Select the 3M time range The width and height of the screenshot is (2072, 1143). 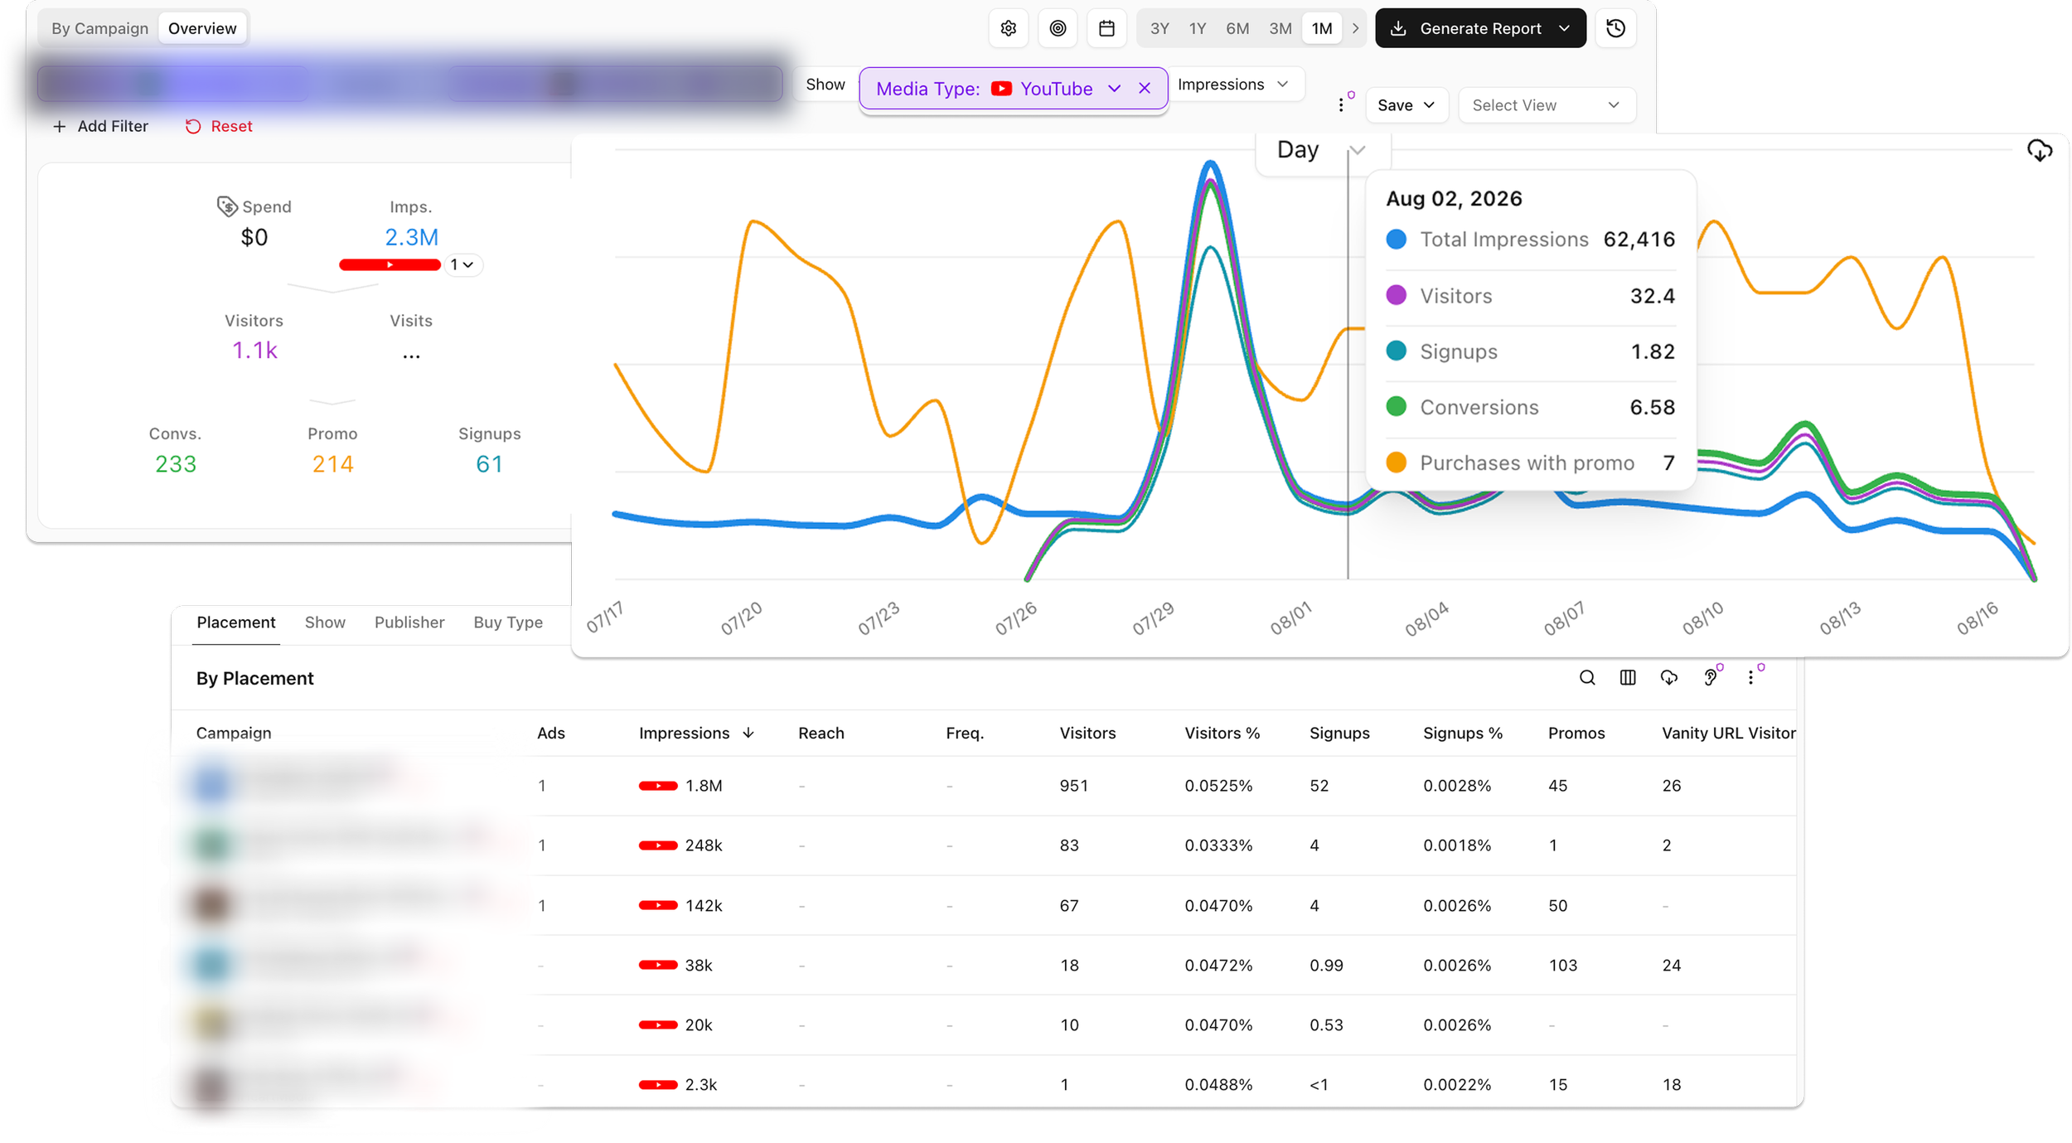coord(1280,28)
